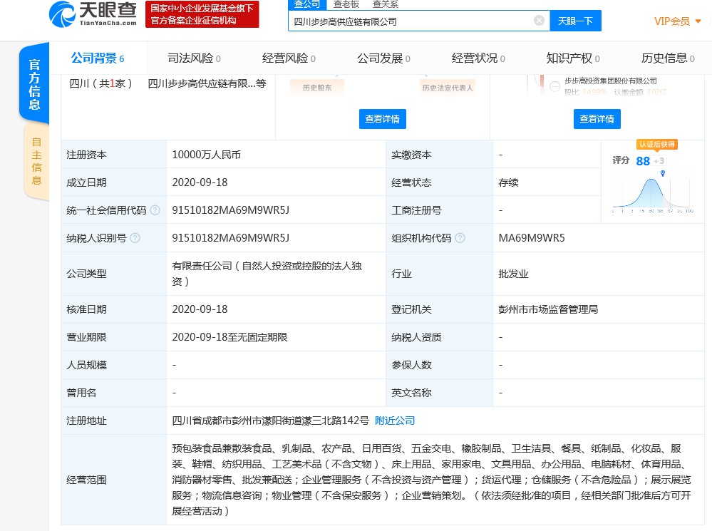
Task: Click 四川步步高供应链有限...等 company link
Action: pos(207,83)
